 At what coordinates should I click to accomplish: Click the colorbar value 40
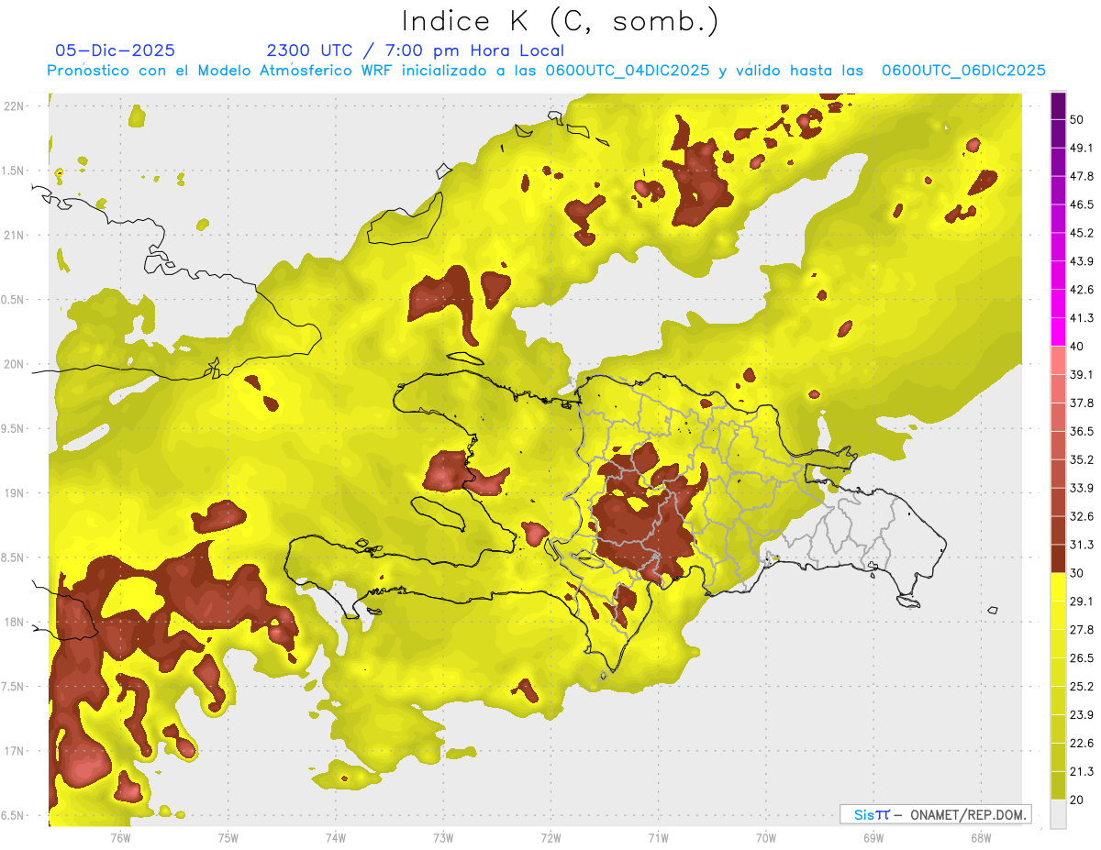[x=1077, y=347]
